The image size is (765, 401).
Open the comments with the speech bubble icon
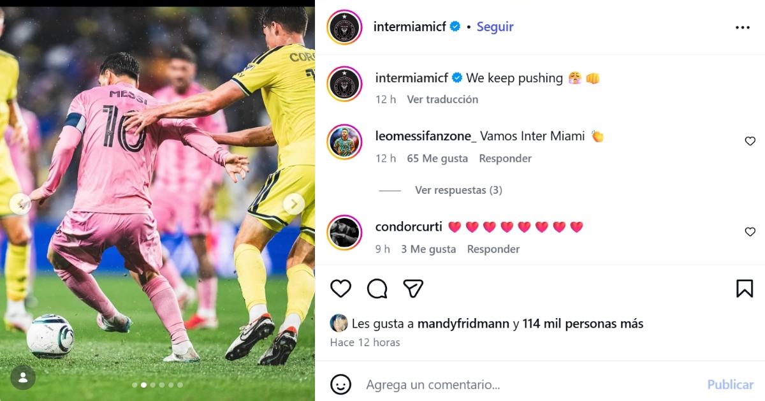point(377,288)
